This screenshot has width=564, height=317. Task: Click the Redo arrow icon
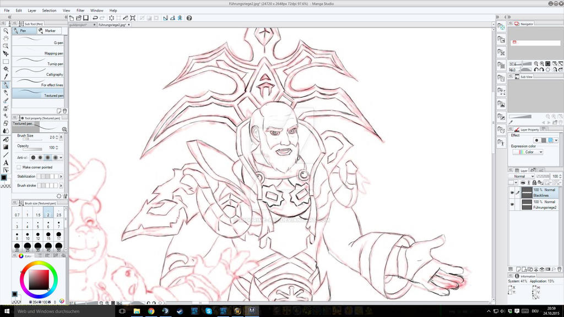(x=102, y=18)
